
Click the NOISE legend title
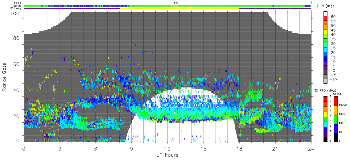click(x=338, y=94)
